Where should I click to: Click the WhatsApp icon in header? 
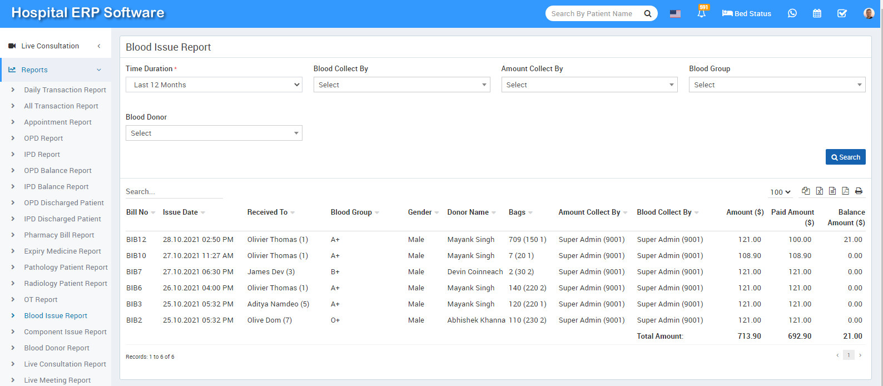792,13
